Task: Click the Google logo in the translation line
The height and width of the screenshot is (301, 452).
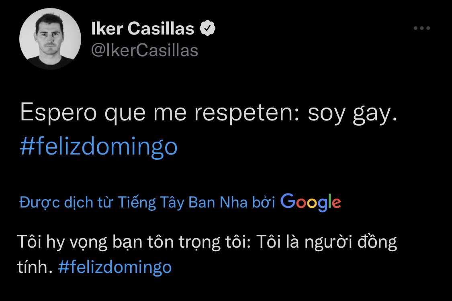Action: (x=310, y=202)
